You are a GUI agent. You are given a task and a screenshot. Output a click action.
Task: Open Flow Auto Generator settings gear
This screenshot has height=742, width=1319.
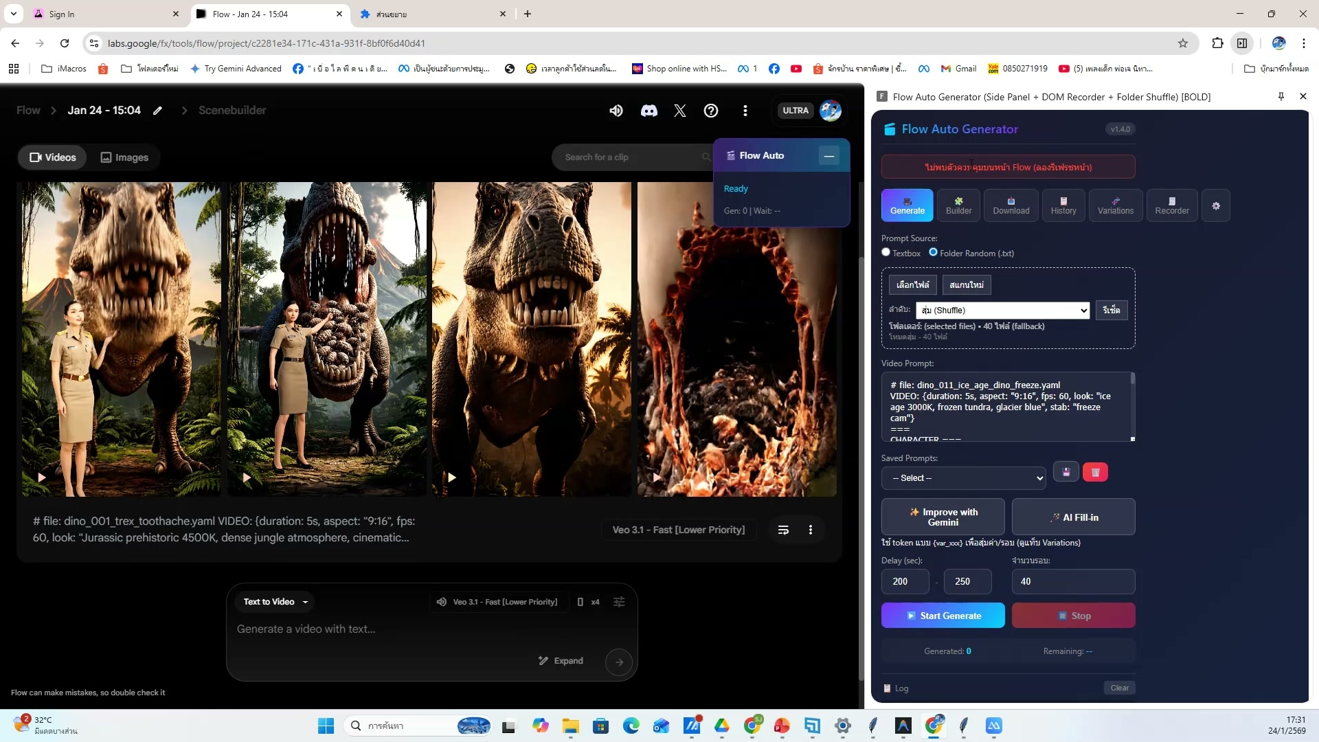[1216, 206]
